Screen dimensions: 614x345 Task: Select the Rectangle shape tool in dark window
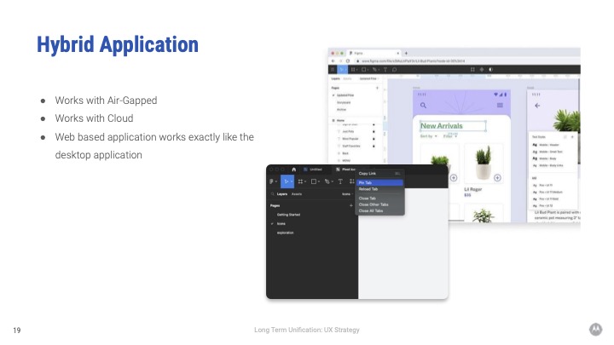pyautogui.click(x=315, y=181)
